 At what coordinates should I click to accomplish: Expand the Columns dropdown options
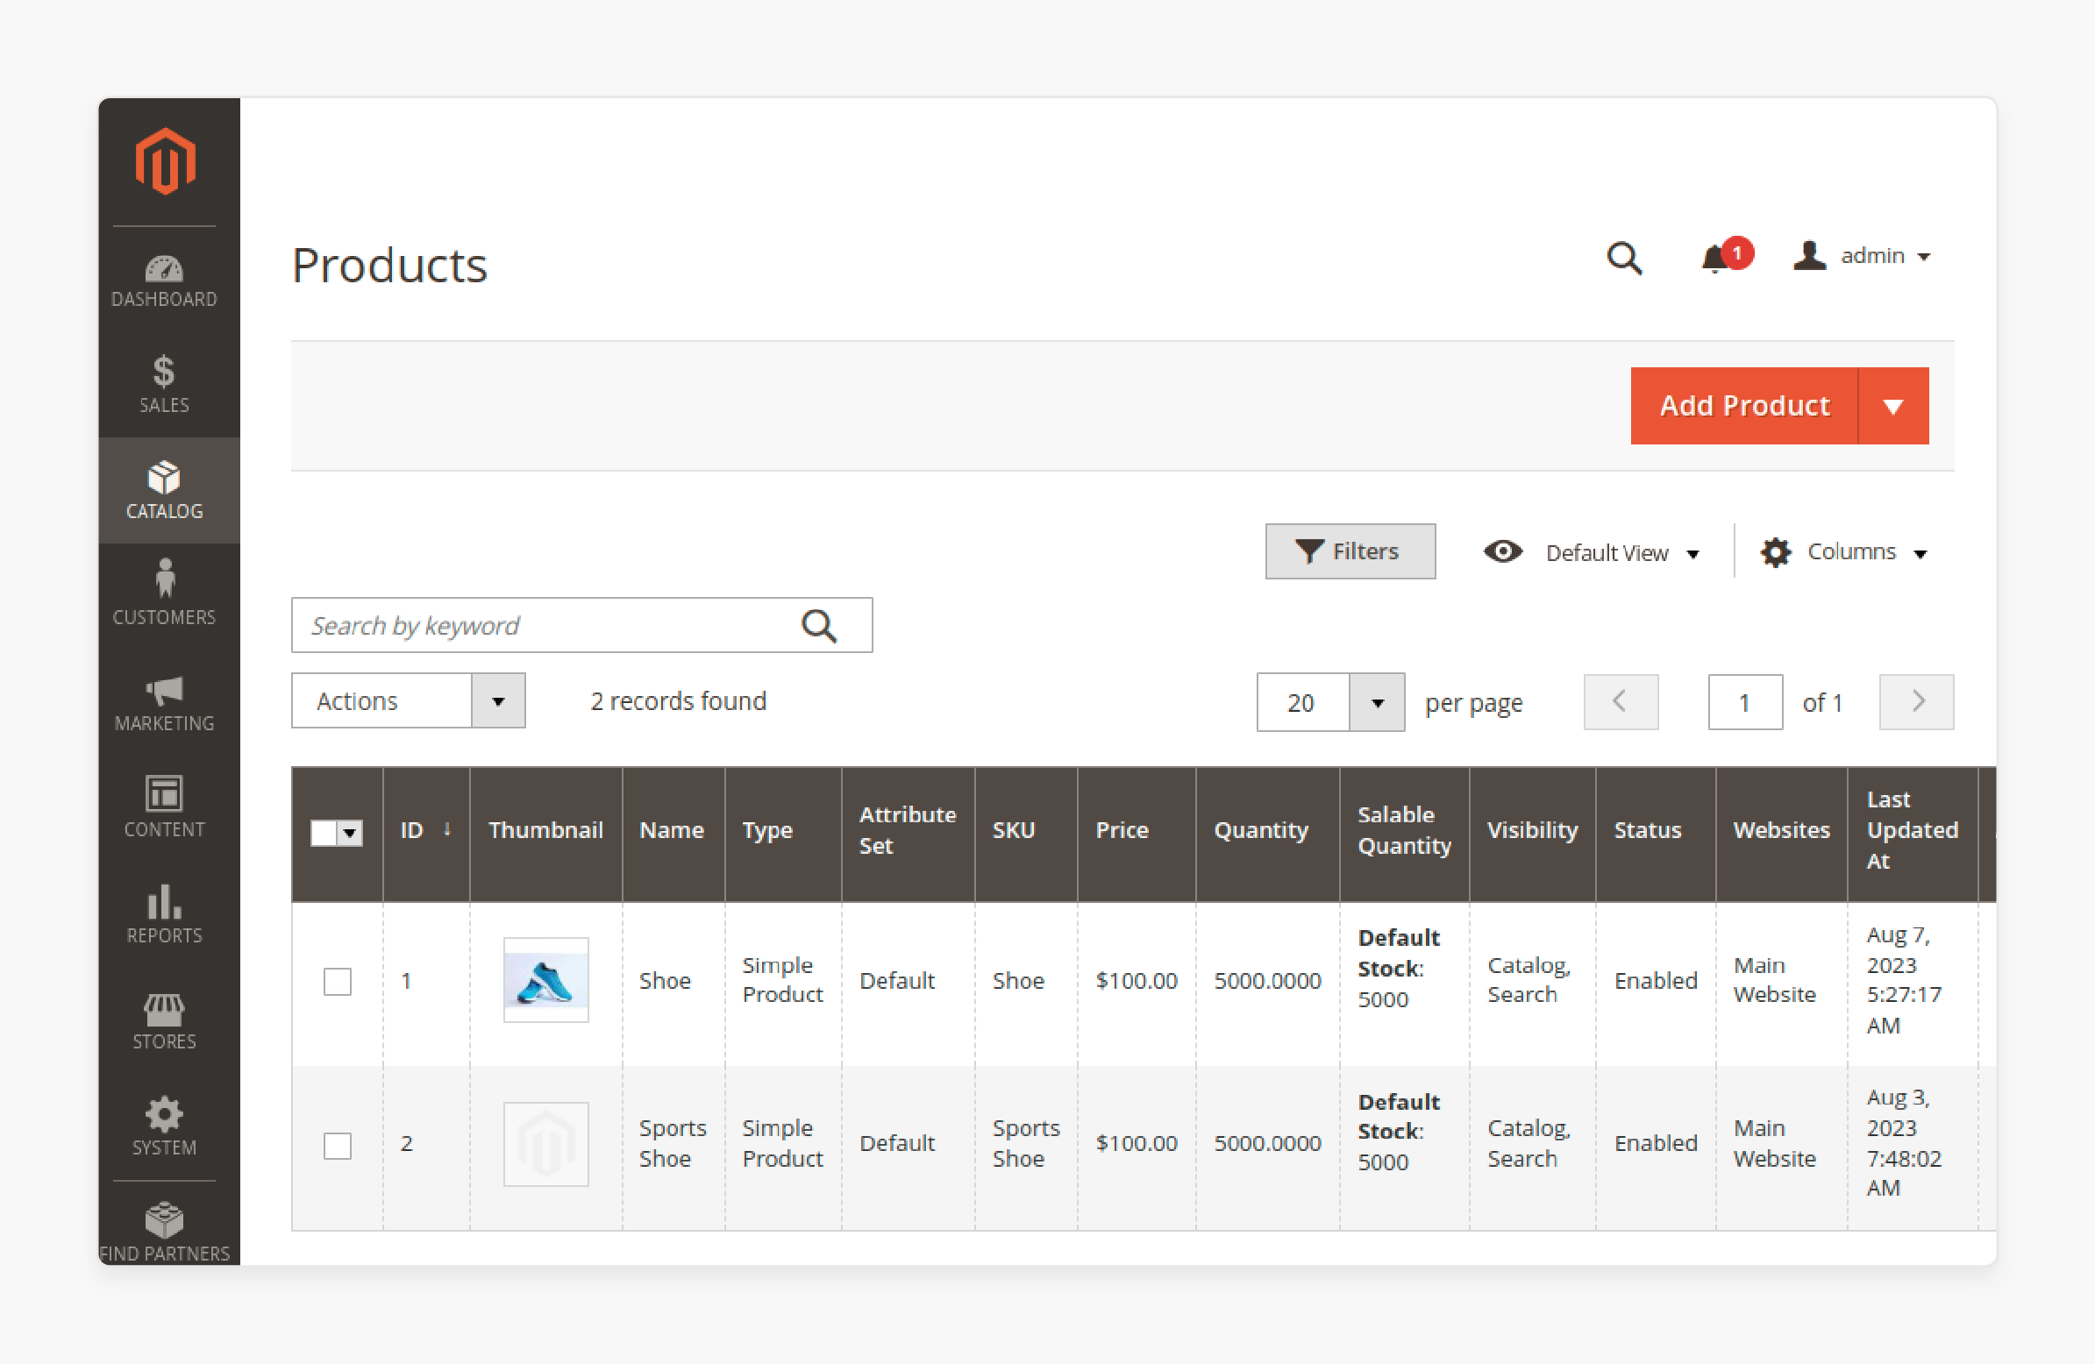(1846, 552)
